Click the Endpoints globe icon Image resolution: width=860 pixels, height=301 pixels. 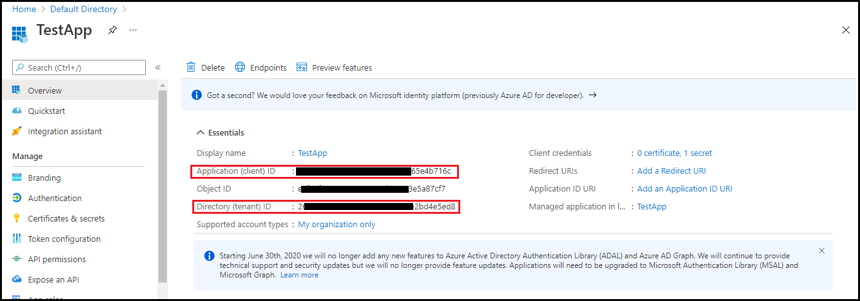pyautogui.click(x=240, y=67)
